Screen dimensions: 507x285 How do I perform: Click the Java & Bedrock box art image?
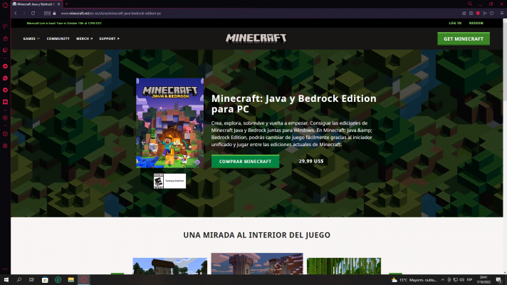(169, 123)
